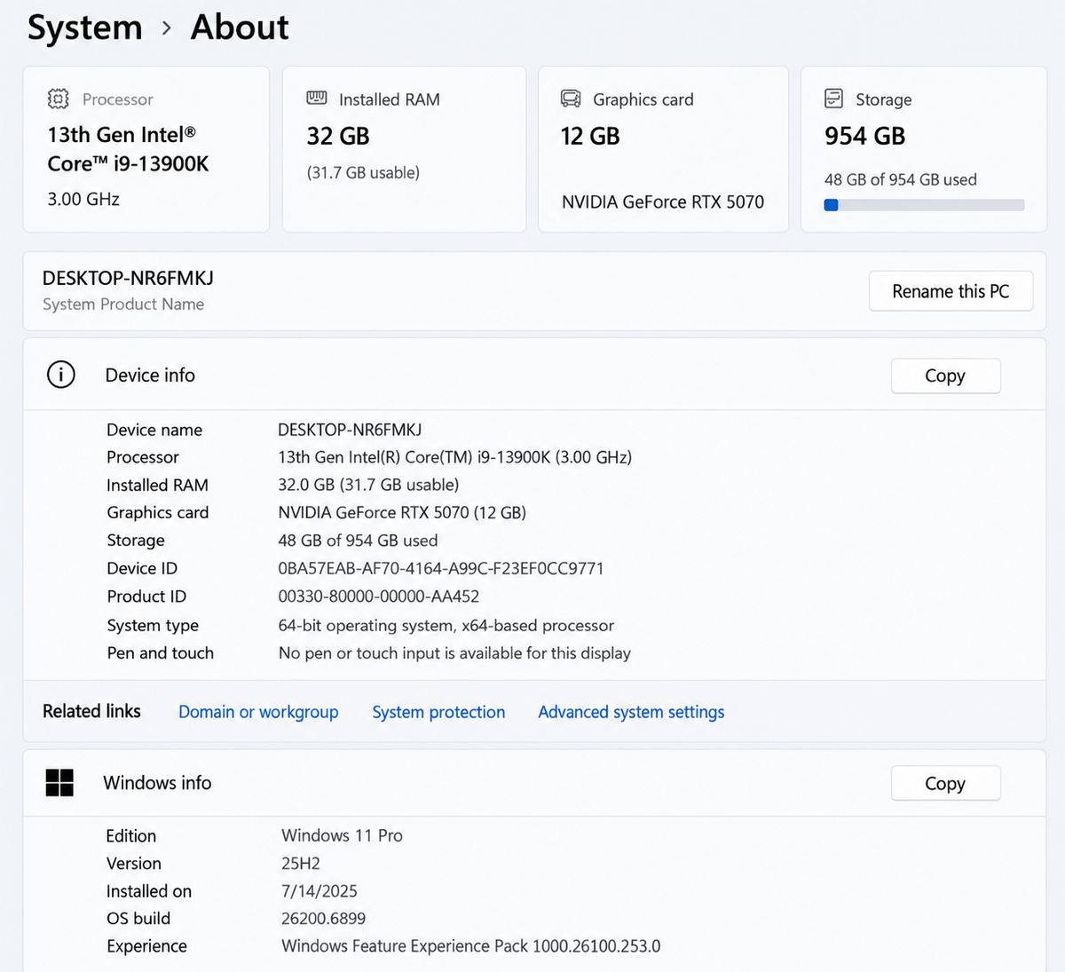
Task: Click the 'Experience' row label
Action: (x=146, y=946)
